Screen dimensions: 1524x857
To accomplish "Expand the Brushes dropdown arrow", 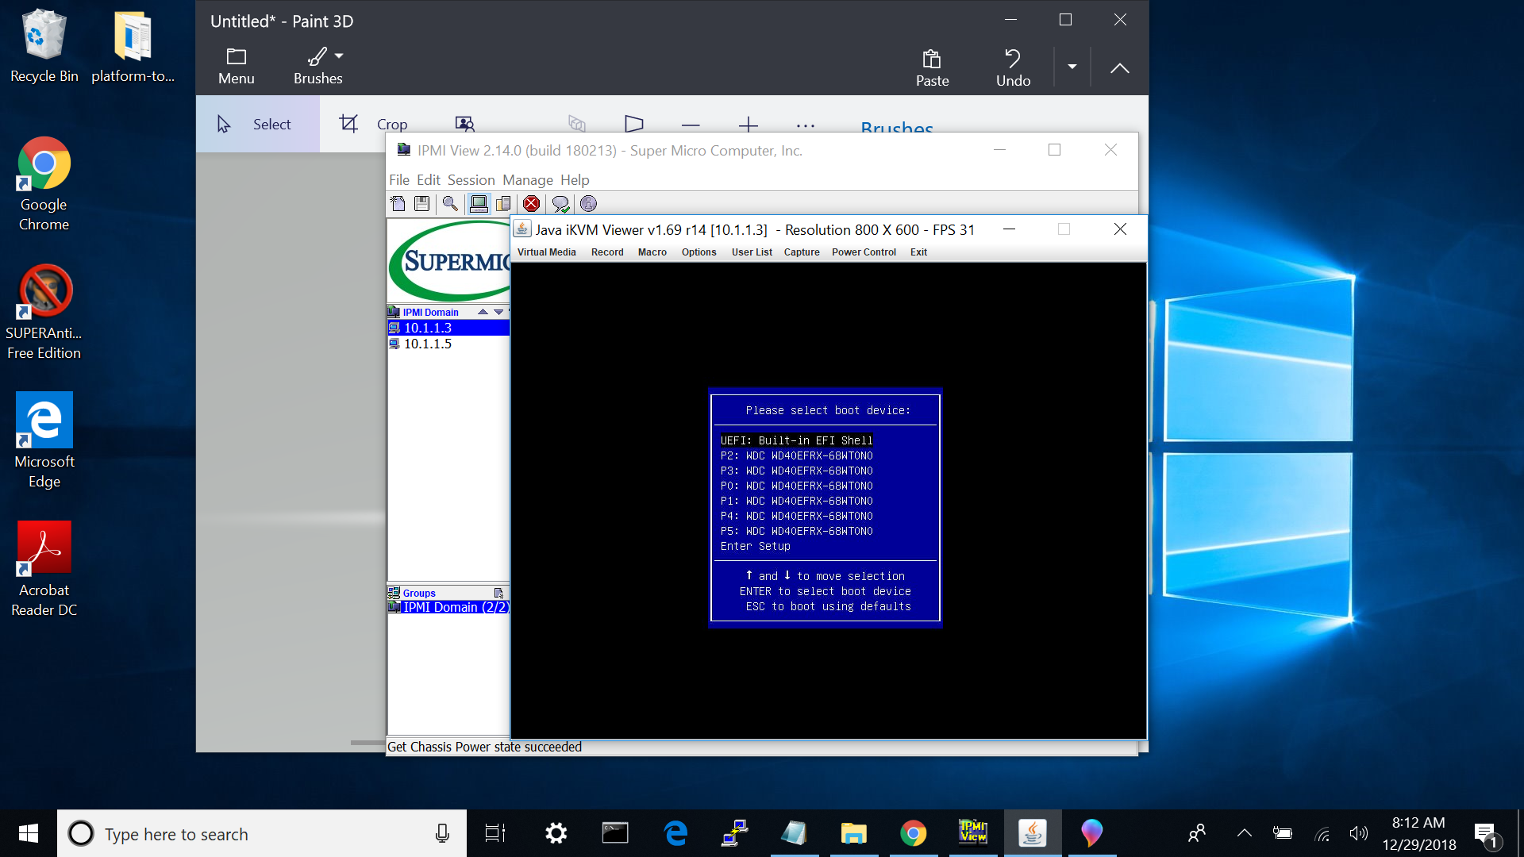I will click(339, 56).
